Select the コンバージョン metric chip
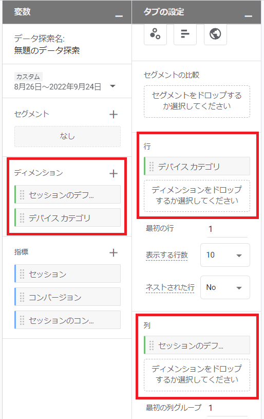This screenshot has width=264, height=419. pos(67,297)
